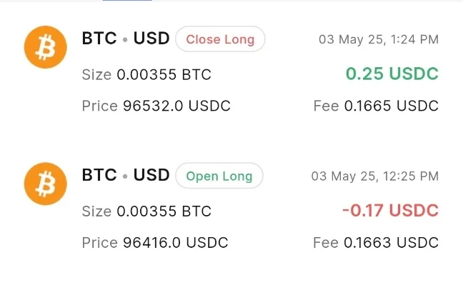The height and width of the screenshot is (290, 463).
Task: Click the 0.1663 USDC fee amount
Action: click(x=391, y=243)
